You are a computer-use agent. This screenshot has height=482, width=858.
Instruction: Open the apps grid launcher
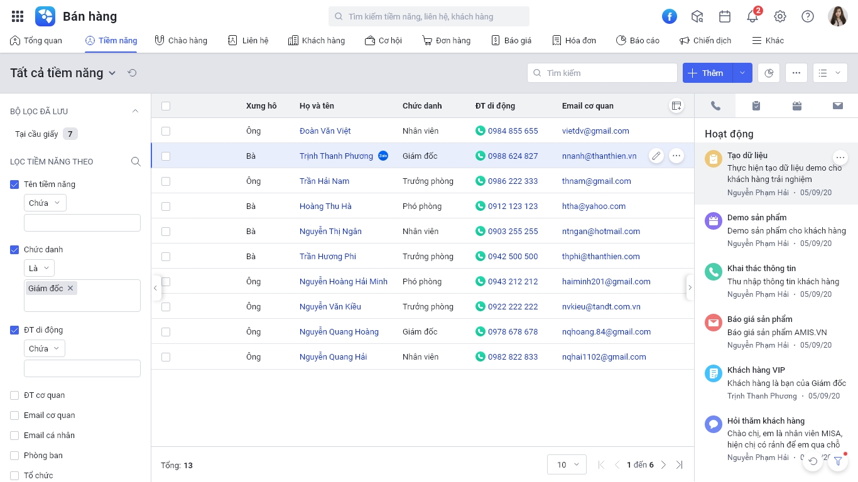coord(18,16)
